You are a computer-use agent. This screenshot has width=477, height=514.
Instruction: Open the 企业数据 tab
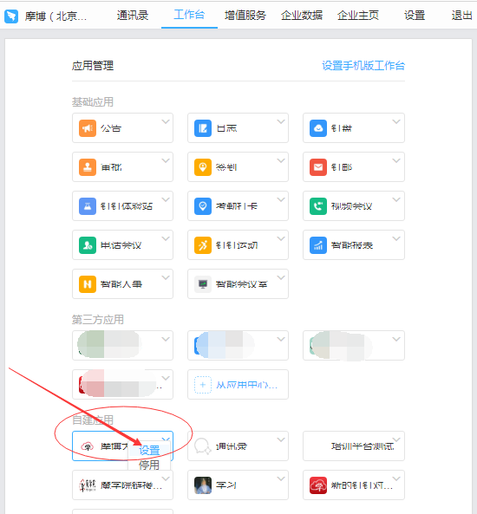302,16
